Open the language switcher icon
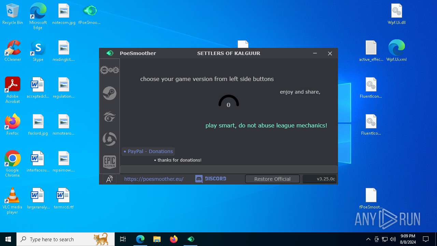Viewport: 437px width, 246px height. click(x=110, y=179)
